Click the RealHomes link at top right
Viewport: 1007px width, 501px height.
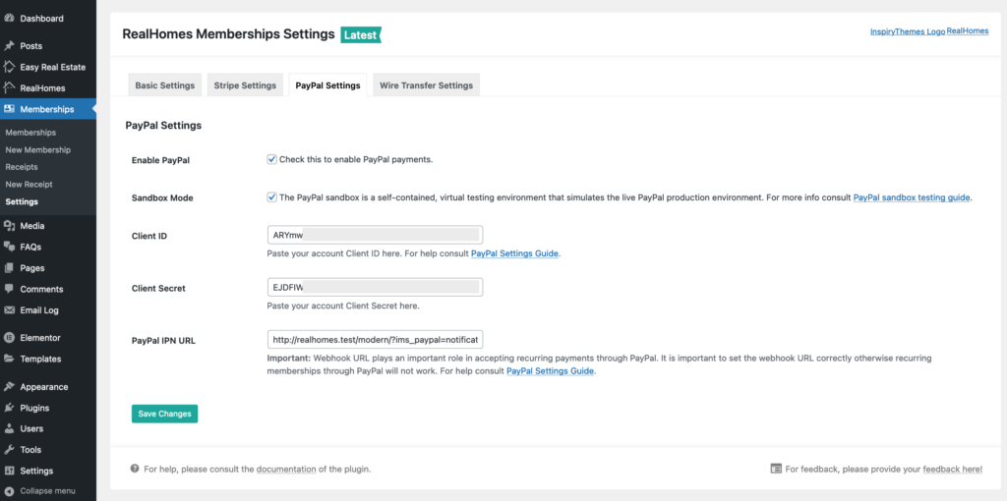coord(968,30)
